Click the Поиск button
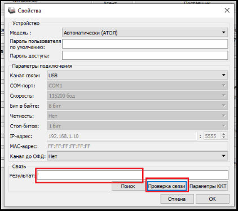Viewport: 238px width, 211px height. pyautogui.click(x=128, y=186)
